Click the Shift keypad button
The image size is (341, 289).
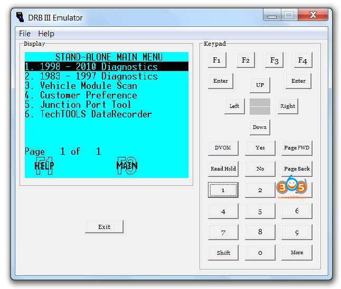pyautogui.click(x=223, y=253)
